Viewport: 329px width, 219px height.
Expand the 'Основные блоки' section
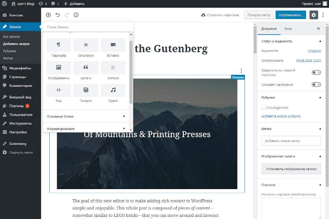pos(86,116)
